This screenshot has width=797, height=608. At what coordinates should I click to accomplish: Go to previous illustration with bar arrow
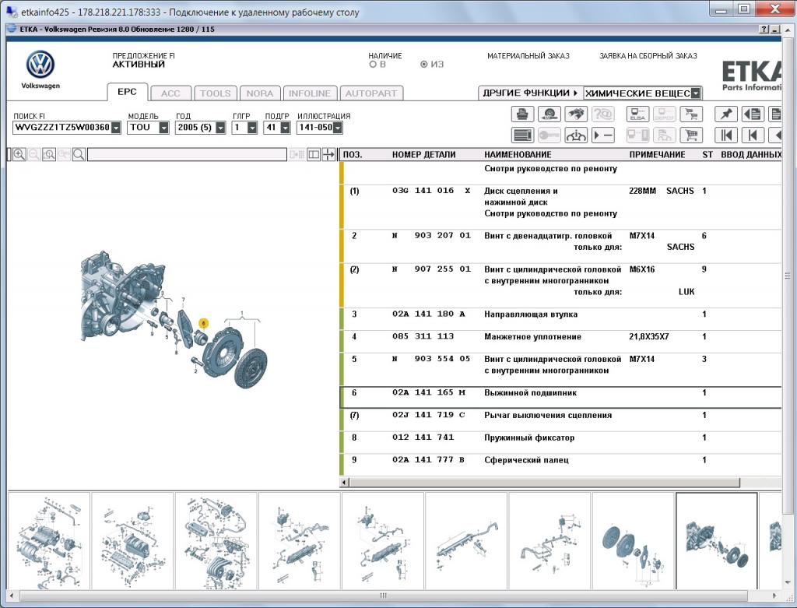[753, 135]
